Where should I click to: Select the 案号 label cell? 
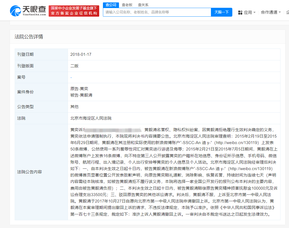(41, 77)
